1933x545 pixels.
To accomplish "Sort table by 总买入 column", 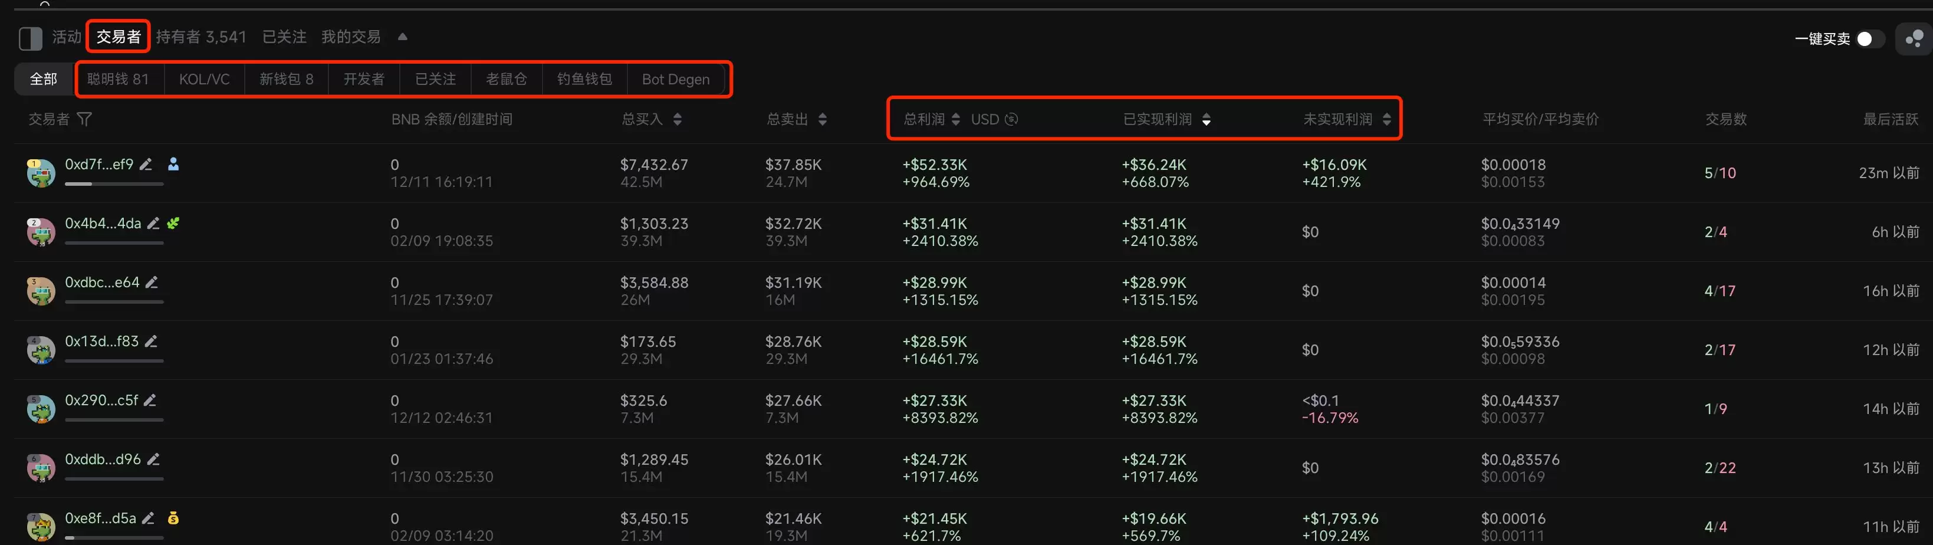I will 677,119.
